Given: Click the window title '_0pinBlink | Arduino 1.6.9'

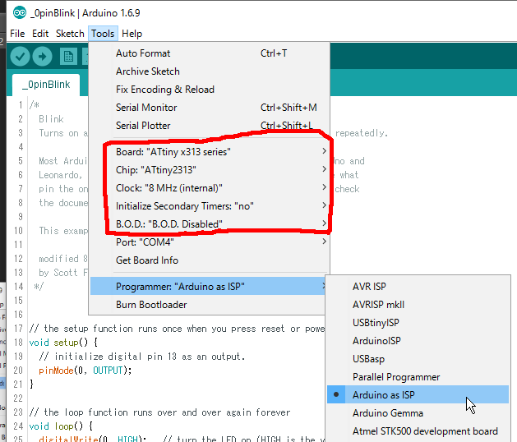Looking at the screenshot, I should tap(85, 13).
